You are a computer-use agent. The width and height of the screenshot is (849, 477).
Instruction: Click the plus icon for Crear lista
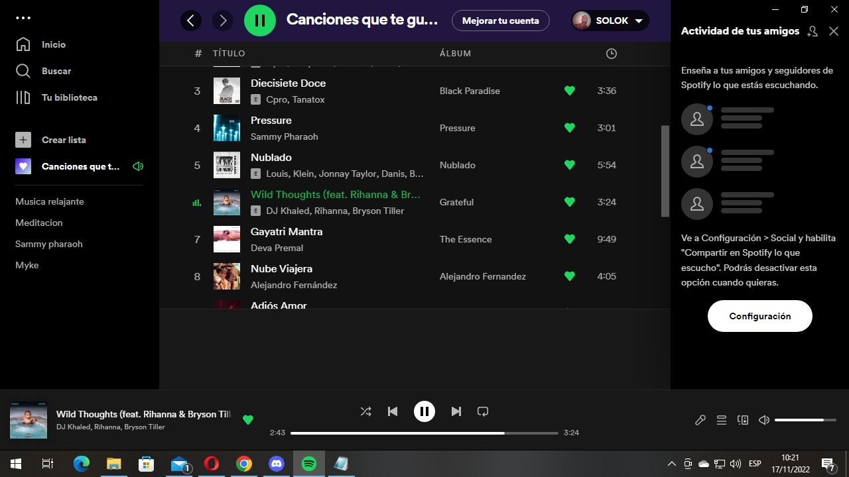pyautogui.click(x=23, y=140)
